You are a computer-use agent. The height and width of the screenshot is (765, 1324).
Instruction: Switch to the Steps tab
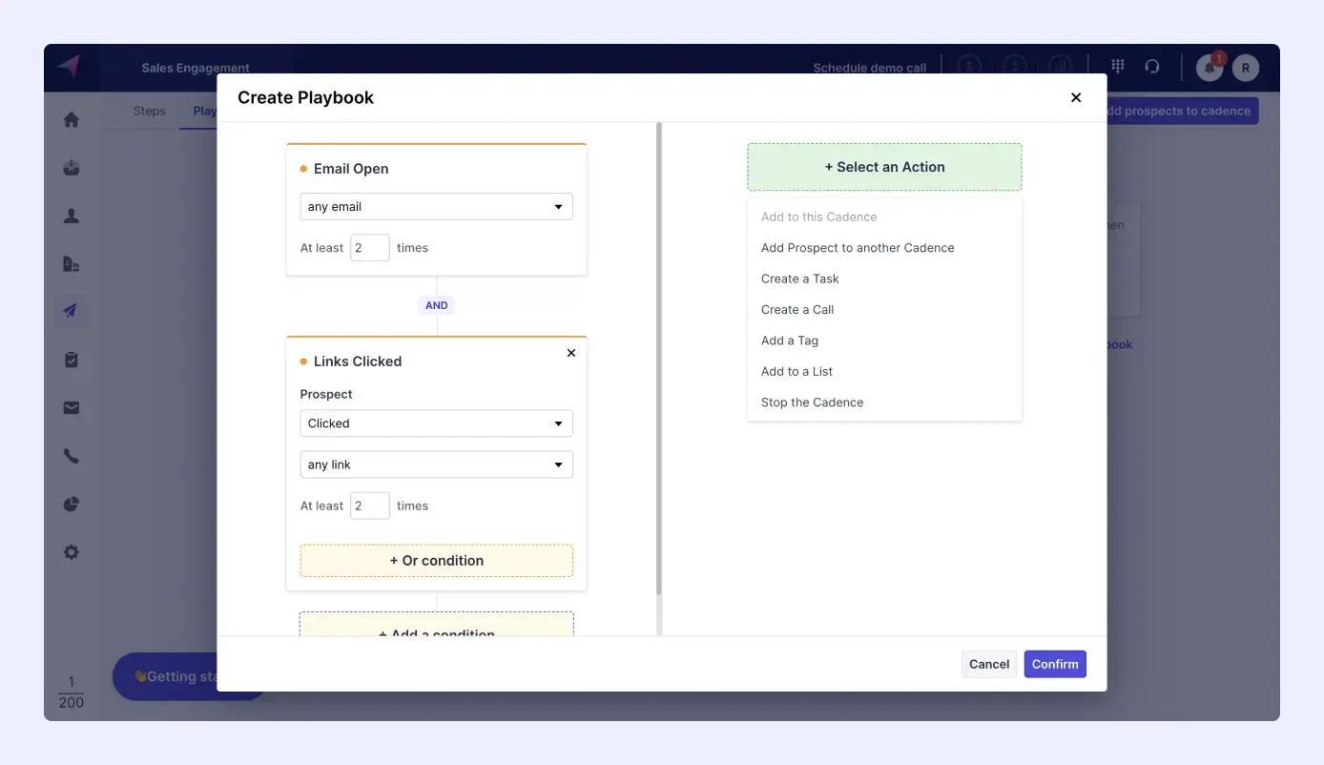click(149, 111)
